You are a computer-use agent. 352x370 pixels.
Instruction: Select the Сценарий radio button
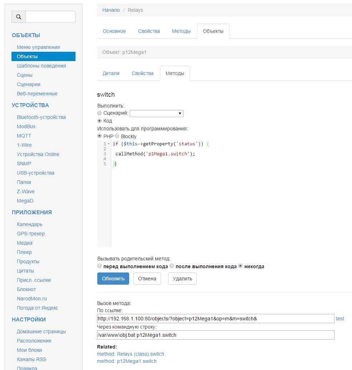click(99, 113)
